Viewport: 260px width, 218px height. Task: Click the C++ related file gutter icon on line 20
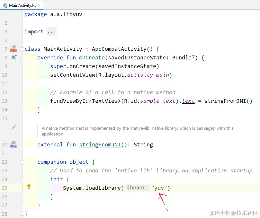pyautogui.click(x=13, y=144)
